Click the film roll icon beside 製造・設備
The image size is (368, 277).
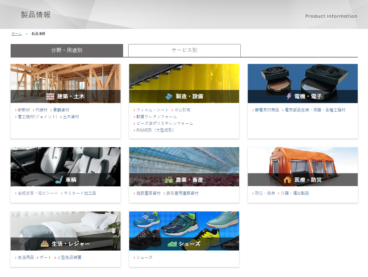pos(169,96)
